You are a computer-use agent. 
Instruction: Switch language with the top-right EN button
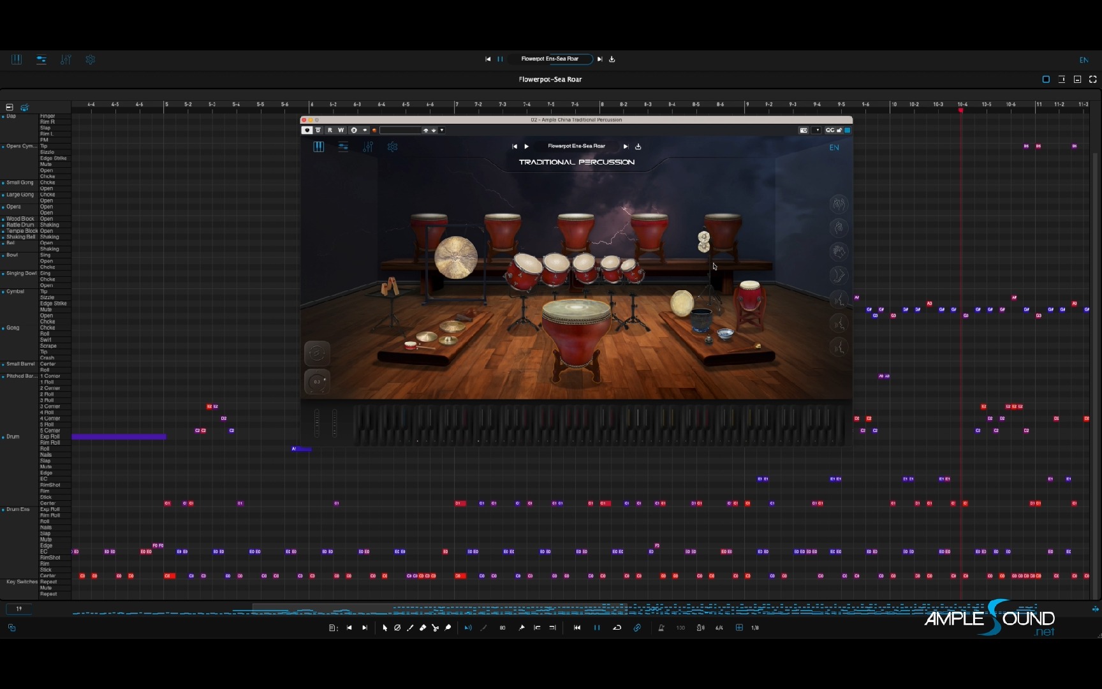1084,60
